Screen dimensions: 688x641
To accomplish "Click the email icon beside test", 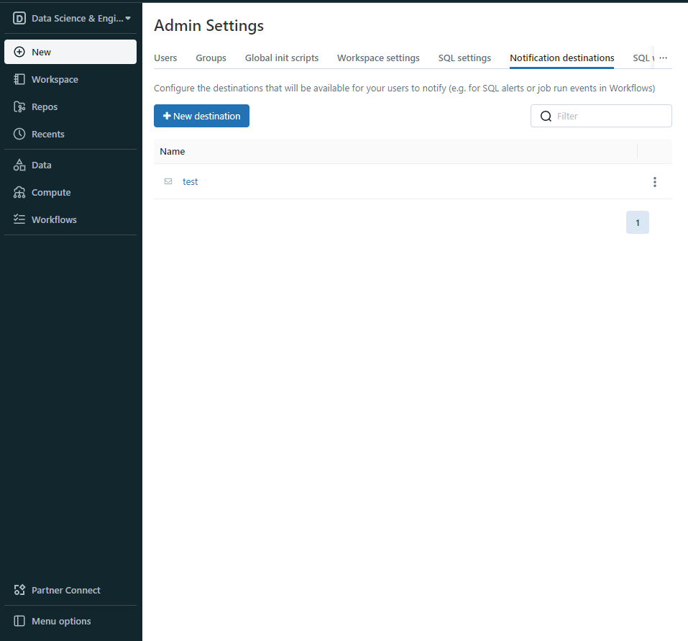I will pyautogui.click(x=168, y=181).
